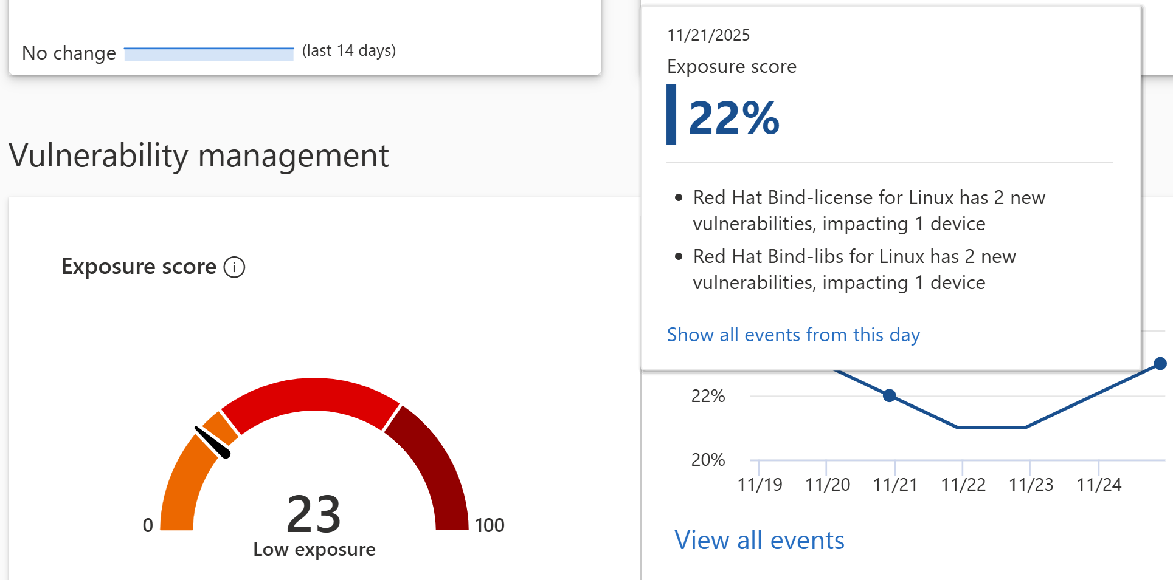Select the 11/21 data point on chart

click(889, 396)
